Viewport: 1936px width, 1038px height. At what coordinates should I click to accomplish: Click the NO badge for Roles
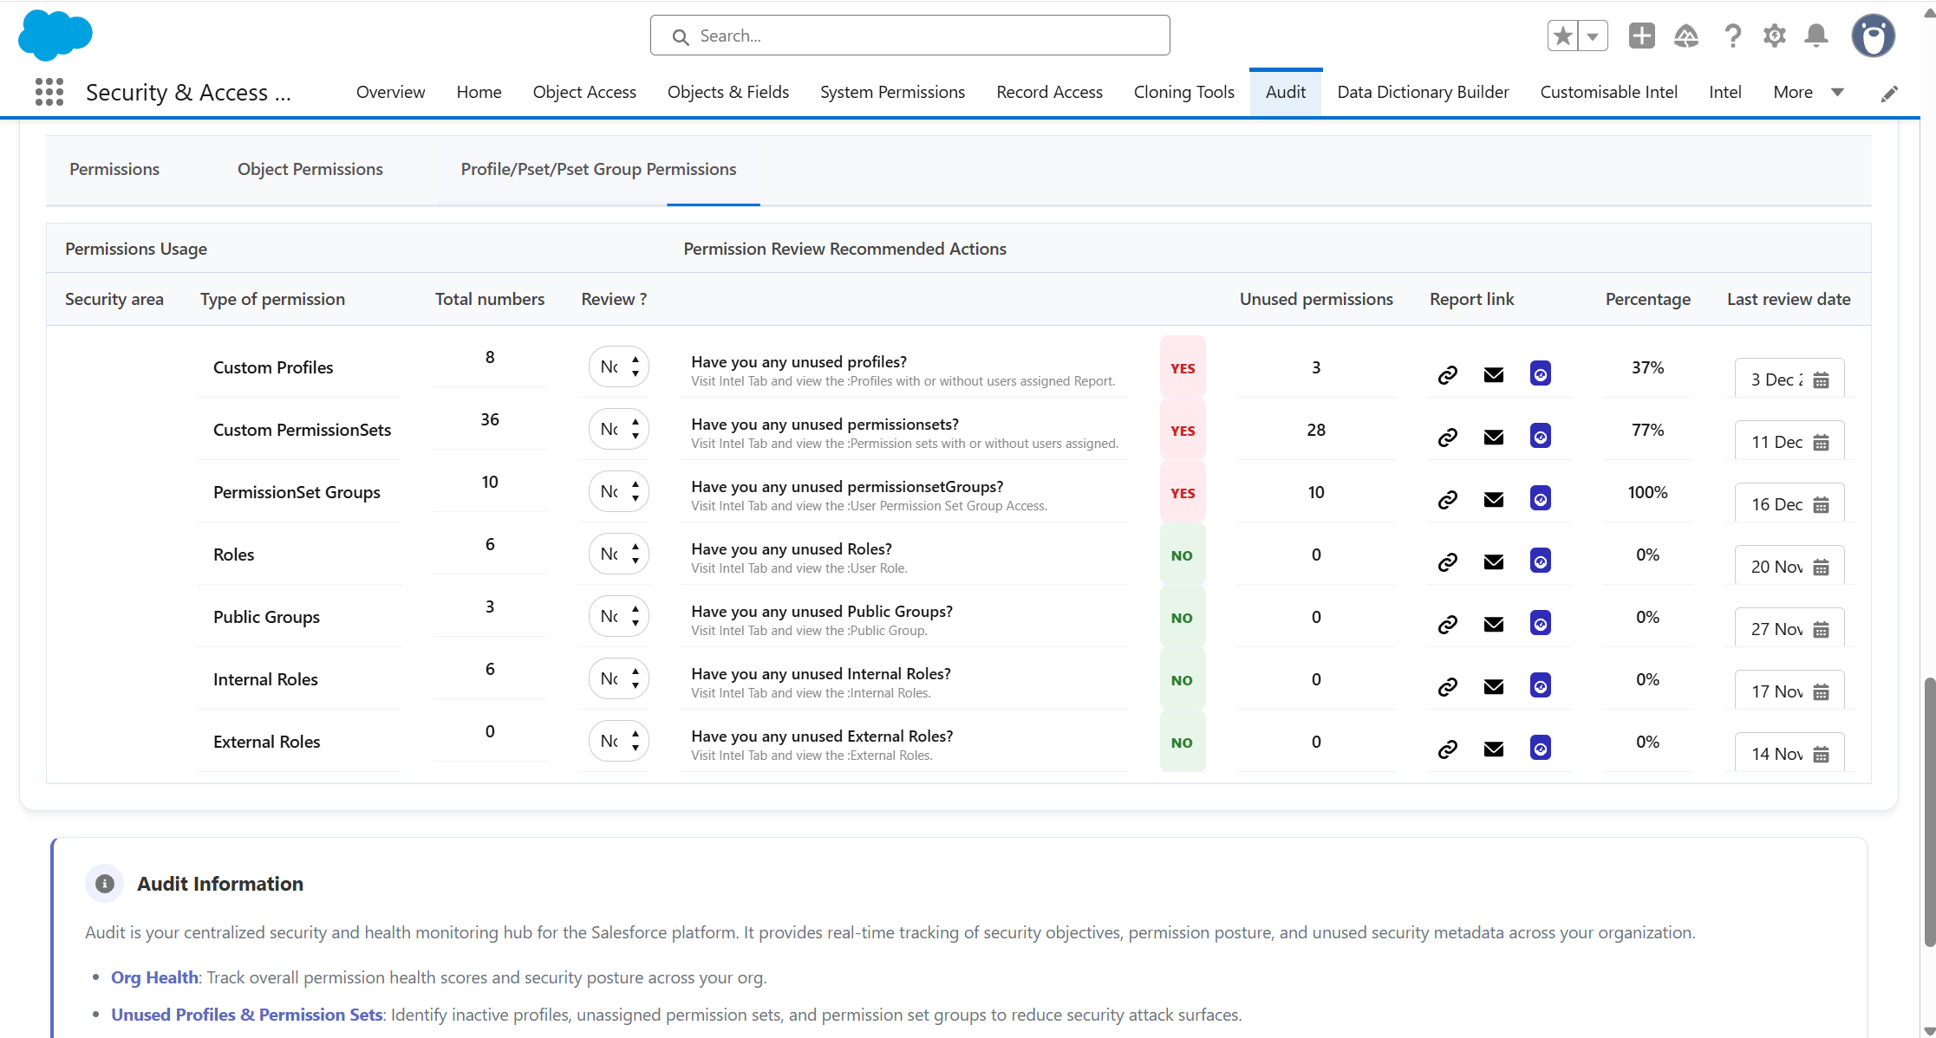1183,555
